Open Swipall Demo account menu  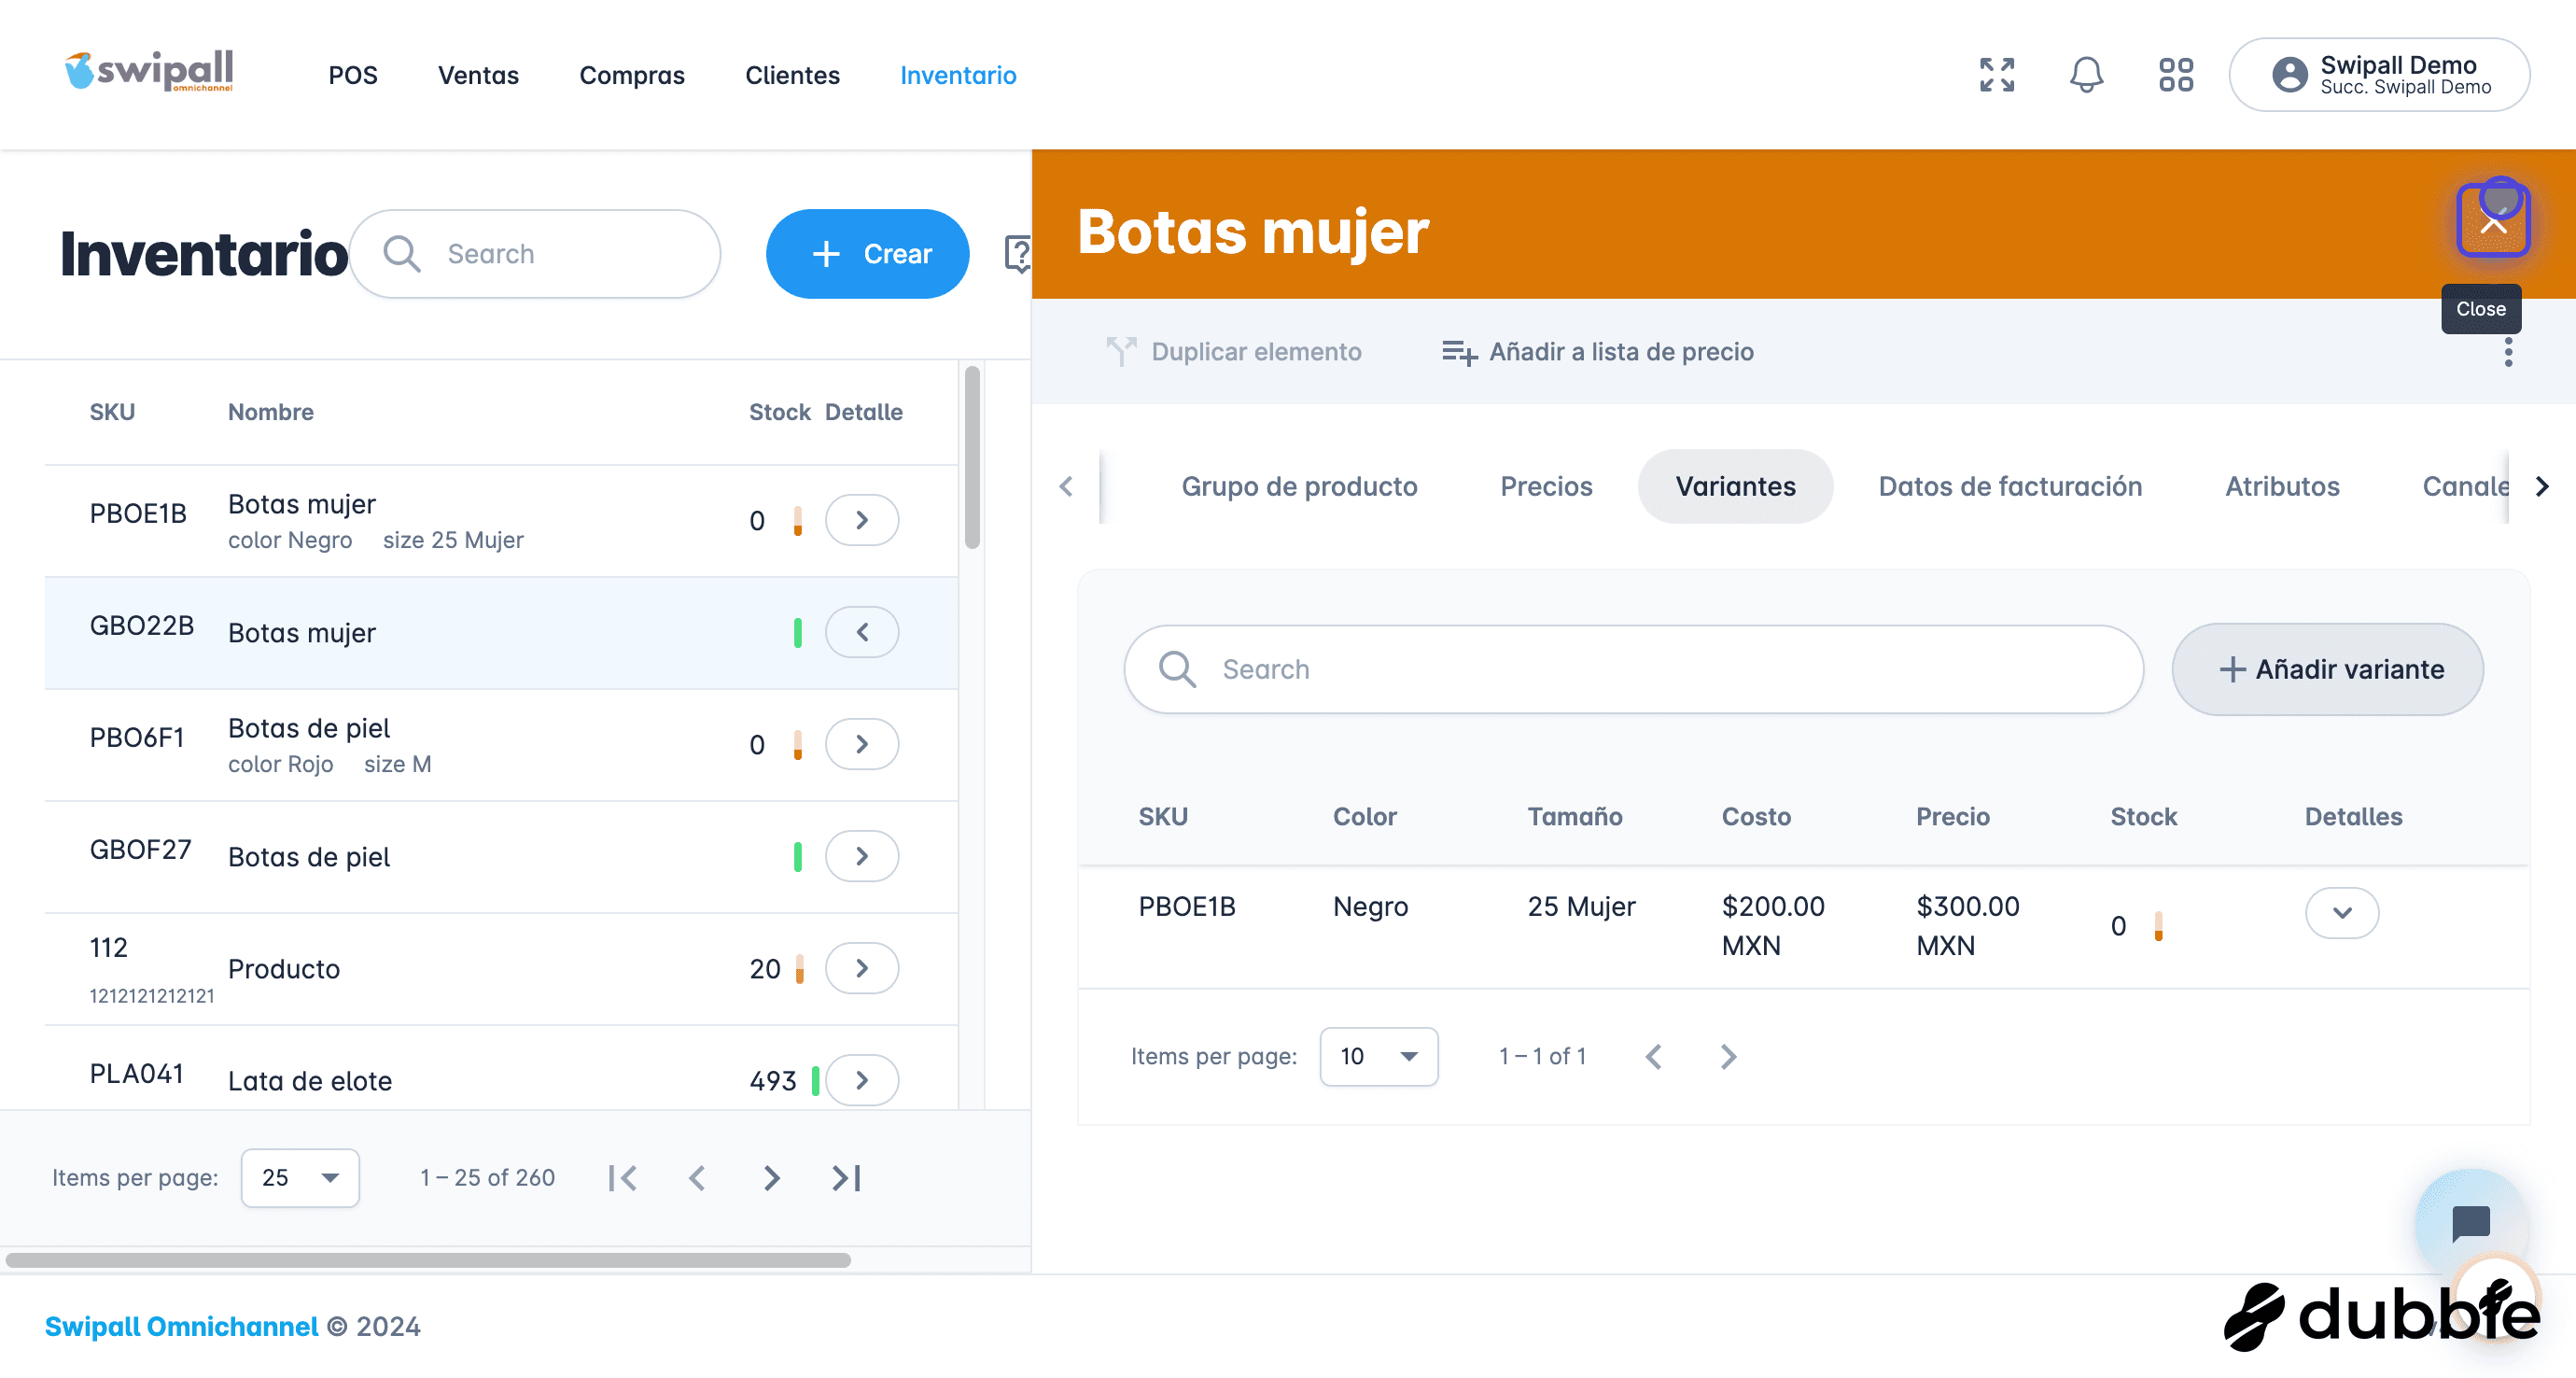pos(2379,75)
